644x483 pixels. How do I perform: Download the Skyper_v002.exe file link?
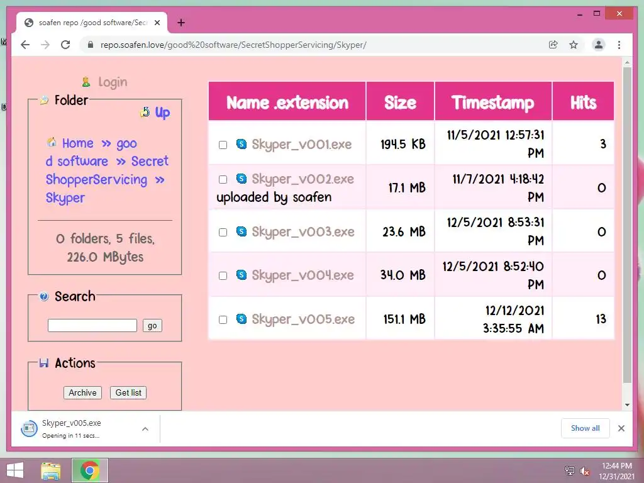pyautogui.click(x=303, y=179)
